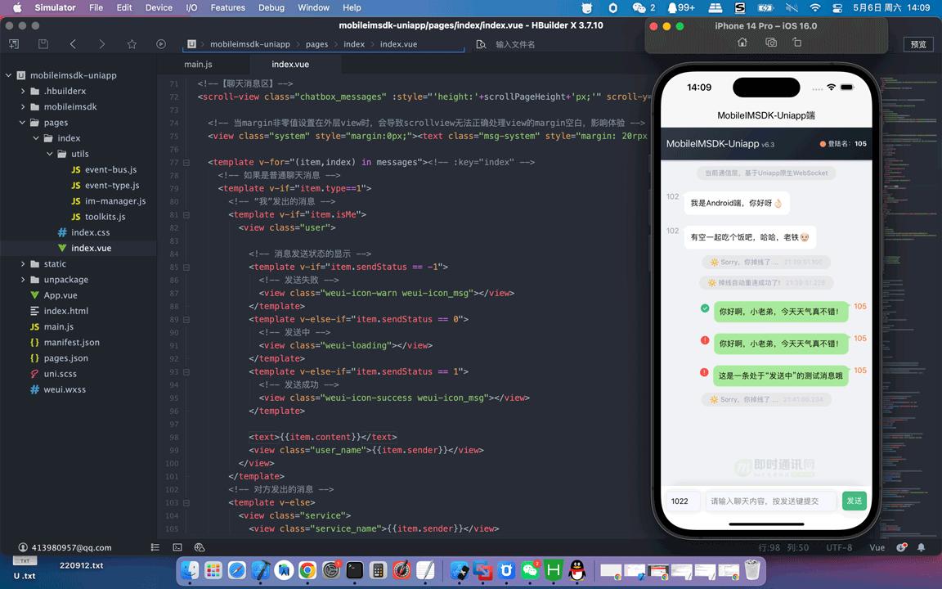Tap the 这是一条处于“发送中”的测试消息哦 message bubble

point(780,375)
